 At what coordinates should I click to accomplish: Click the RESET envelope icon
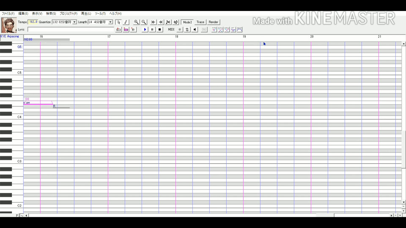pos(239,30)
